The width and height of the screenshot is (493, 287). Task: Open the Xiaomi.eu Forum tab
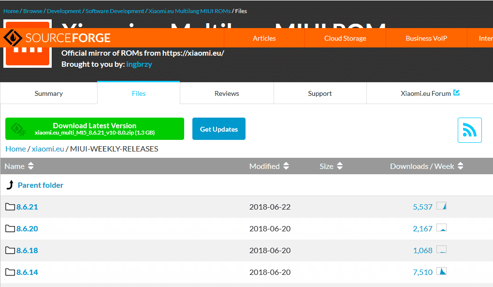pos(430,93)
